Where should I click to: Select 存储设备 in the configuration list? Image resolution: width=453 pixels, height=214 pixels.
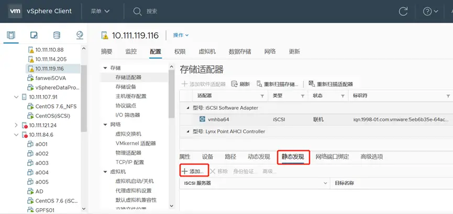[126, 87]
